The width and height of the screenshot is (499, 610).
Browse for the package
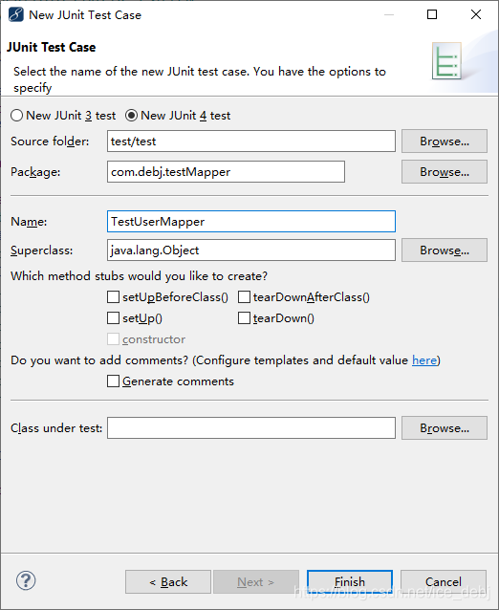point(445,172)
